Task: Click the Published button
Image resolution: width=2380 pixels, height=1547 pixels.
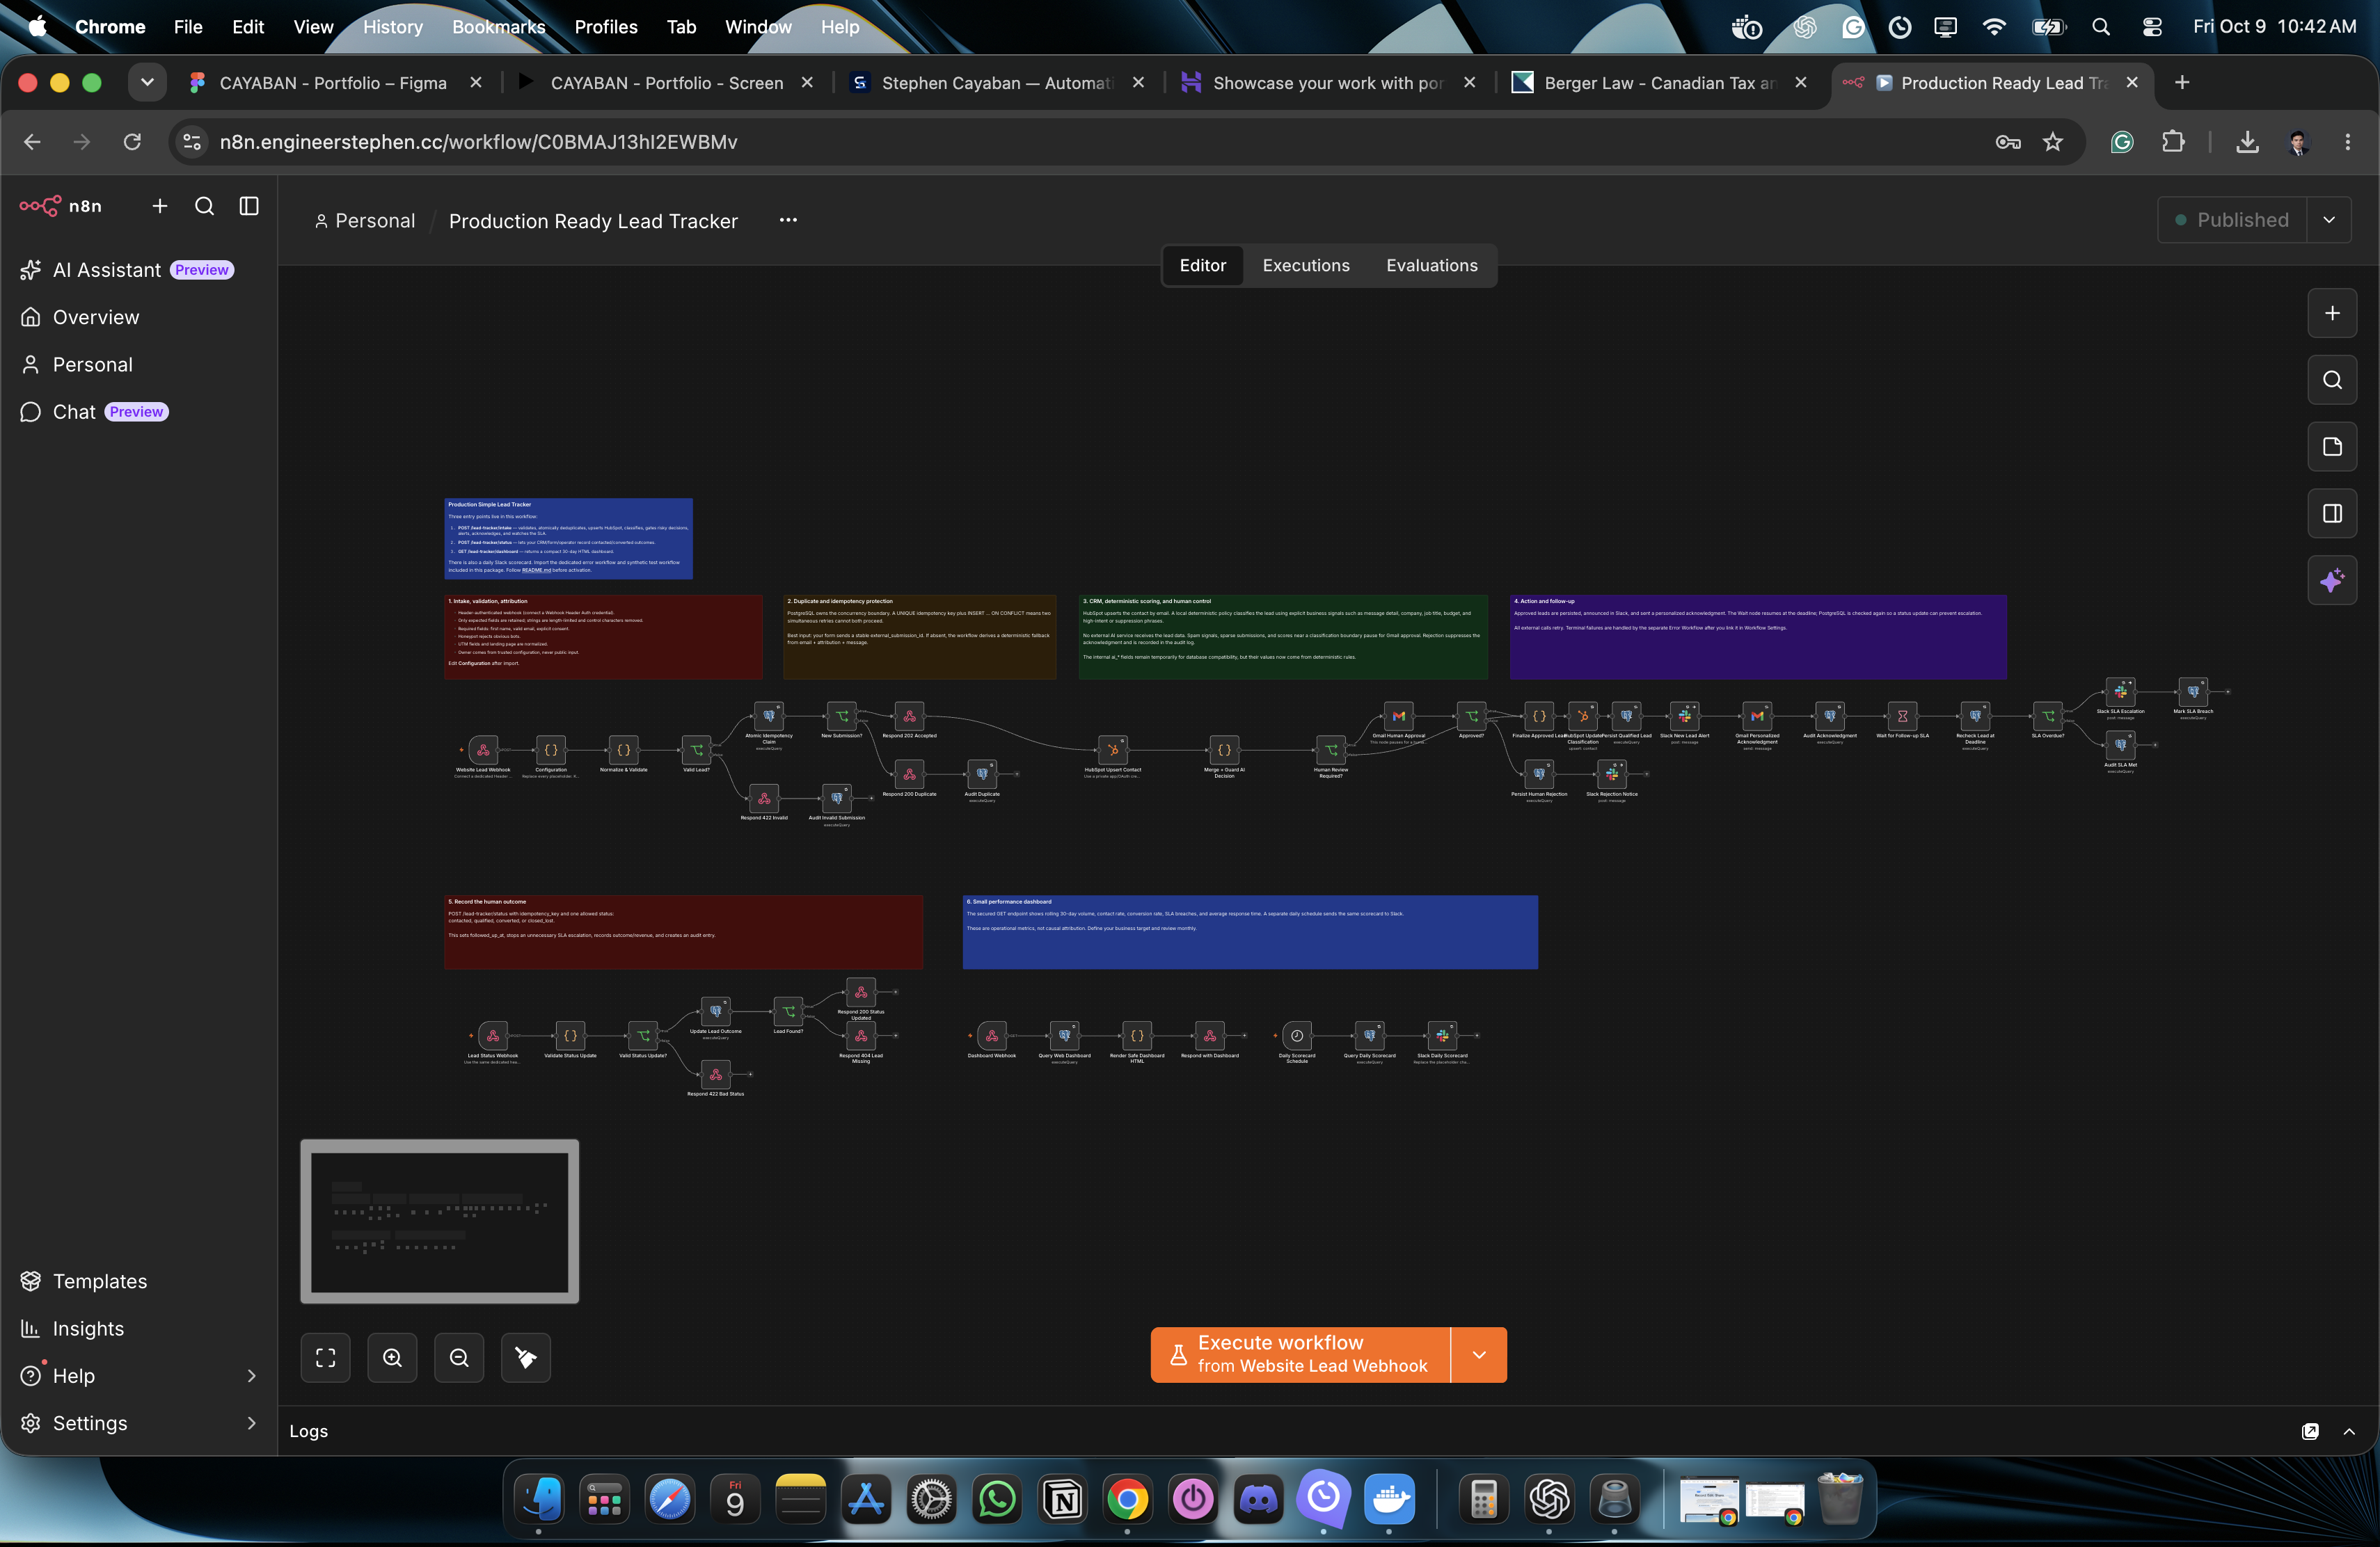Action: 2232,220
